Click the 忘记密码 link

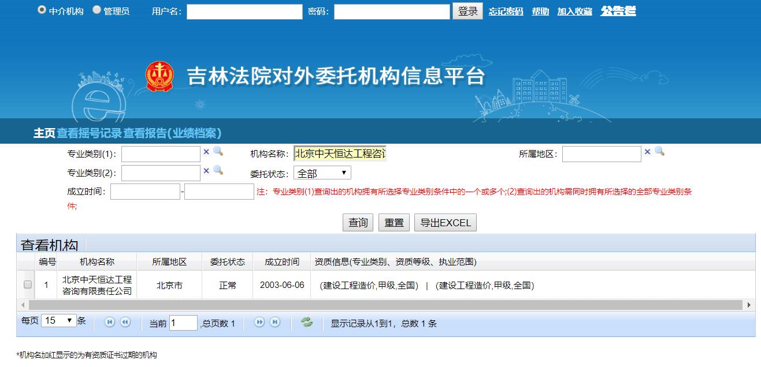tap(506, 12)
